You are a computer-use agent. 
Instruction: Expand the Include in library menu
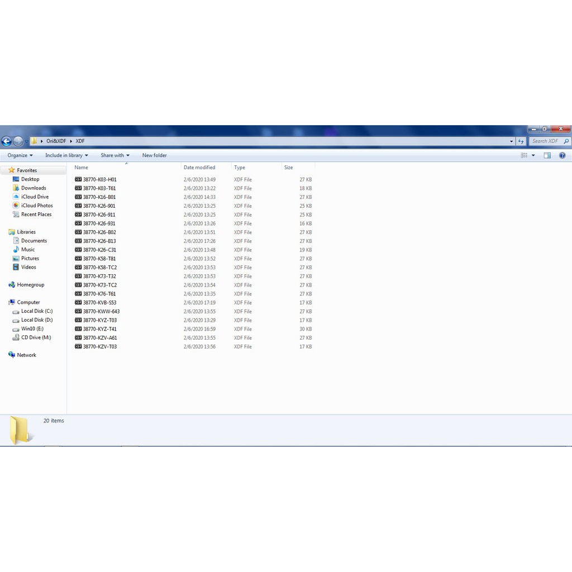click(x=66, y=155)
